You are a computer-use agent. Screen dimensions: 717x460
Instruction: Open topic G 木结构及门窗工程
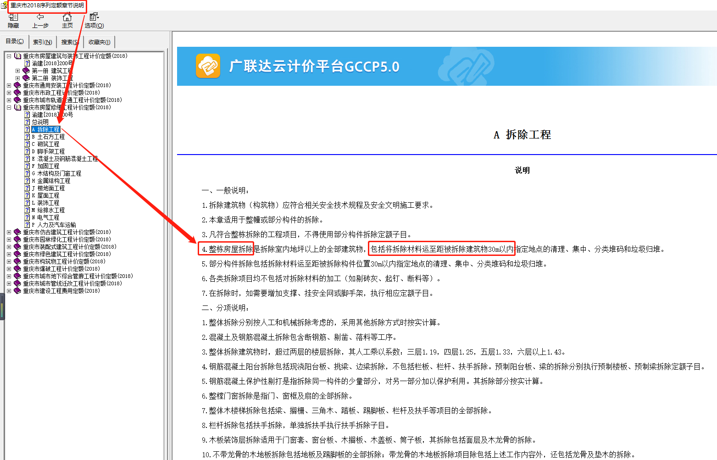coord(56,173)
